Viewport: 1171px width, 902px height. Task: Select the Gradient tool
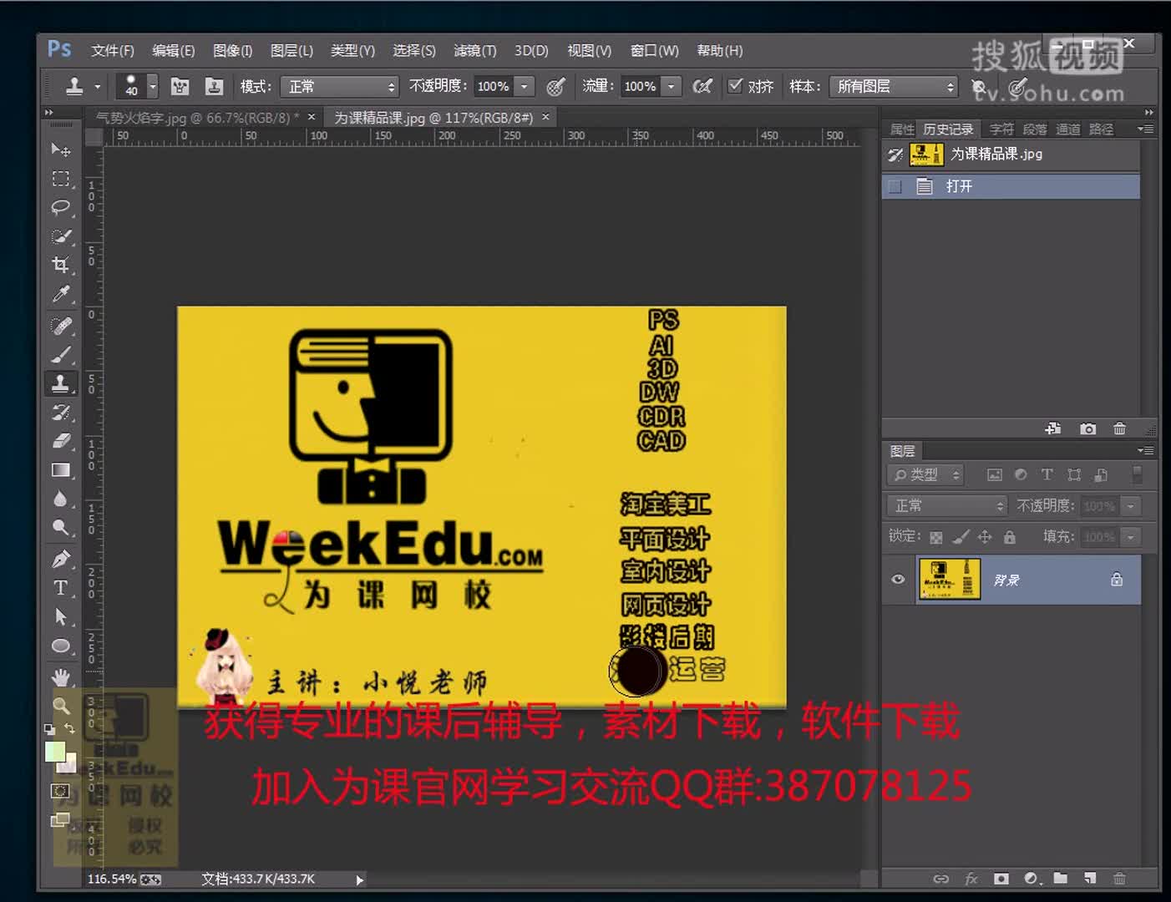point(60,470)
